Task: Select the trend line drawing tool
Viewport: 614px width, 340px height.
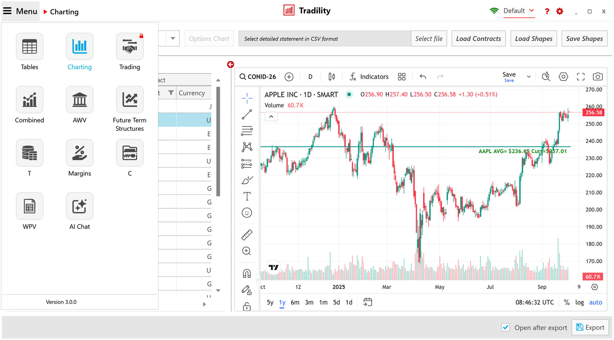Action: [x=247, y=115]
